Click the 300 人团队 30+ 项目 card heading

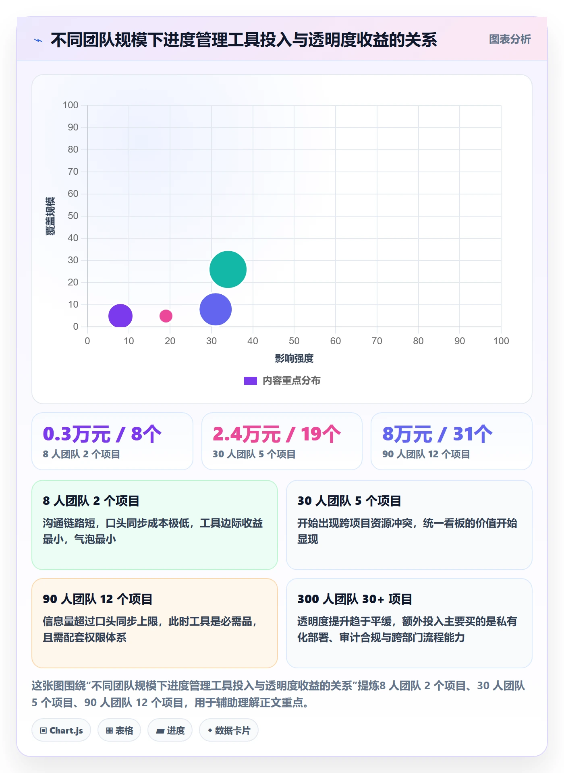(355, 599)
